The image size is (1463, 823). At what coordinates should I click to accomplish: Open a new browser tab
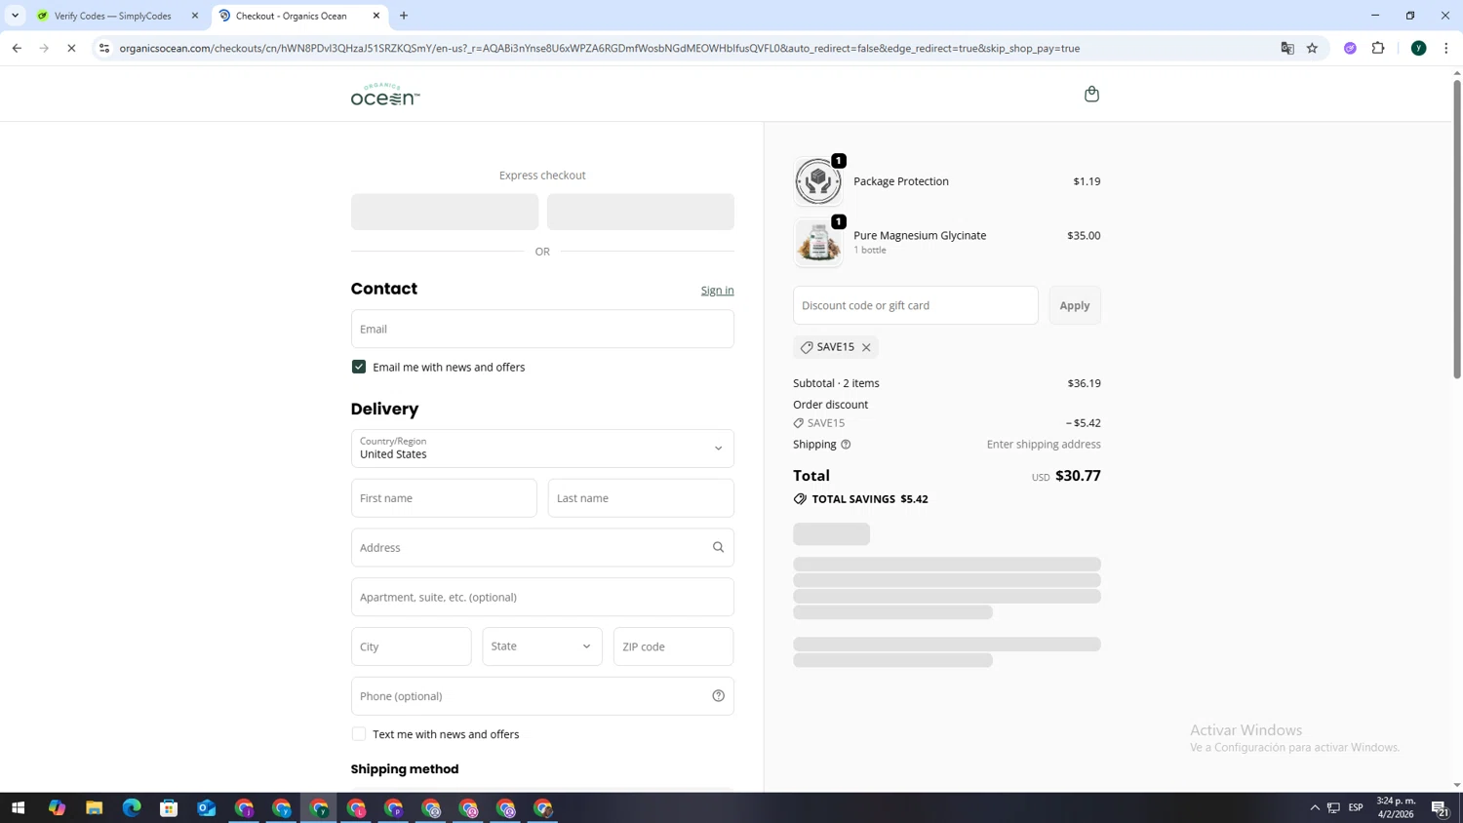click(x=404, y=16)
